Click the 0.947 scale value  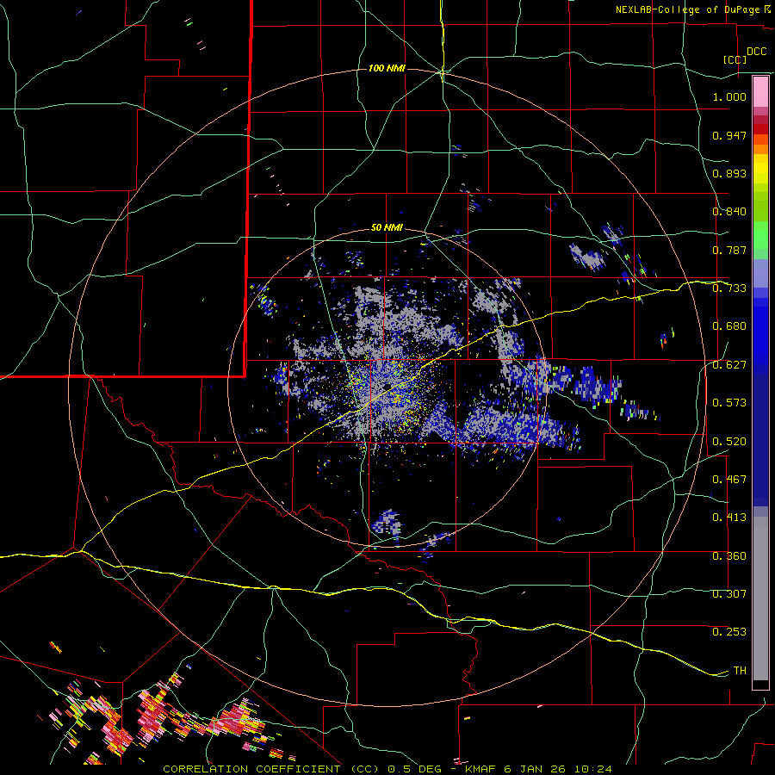coord(729,135)
